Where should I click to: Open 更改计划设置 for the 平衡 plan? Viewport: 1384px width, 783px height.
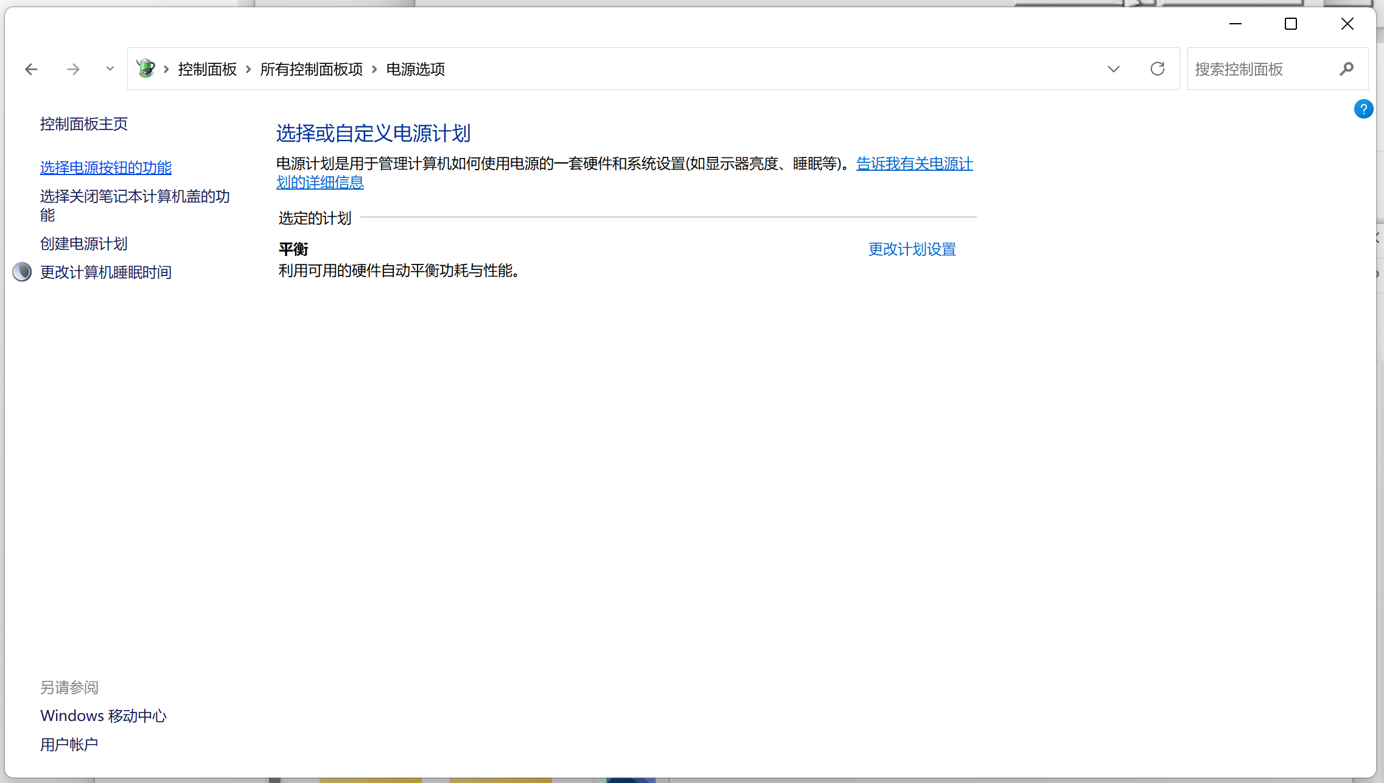click(x=912, y=249)
